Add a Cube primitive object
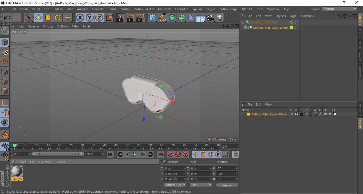The image size is (363, 194). [x=153, y=18]
